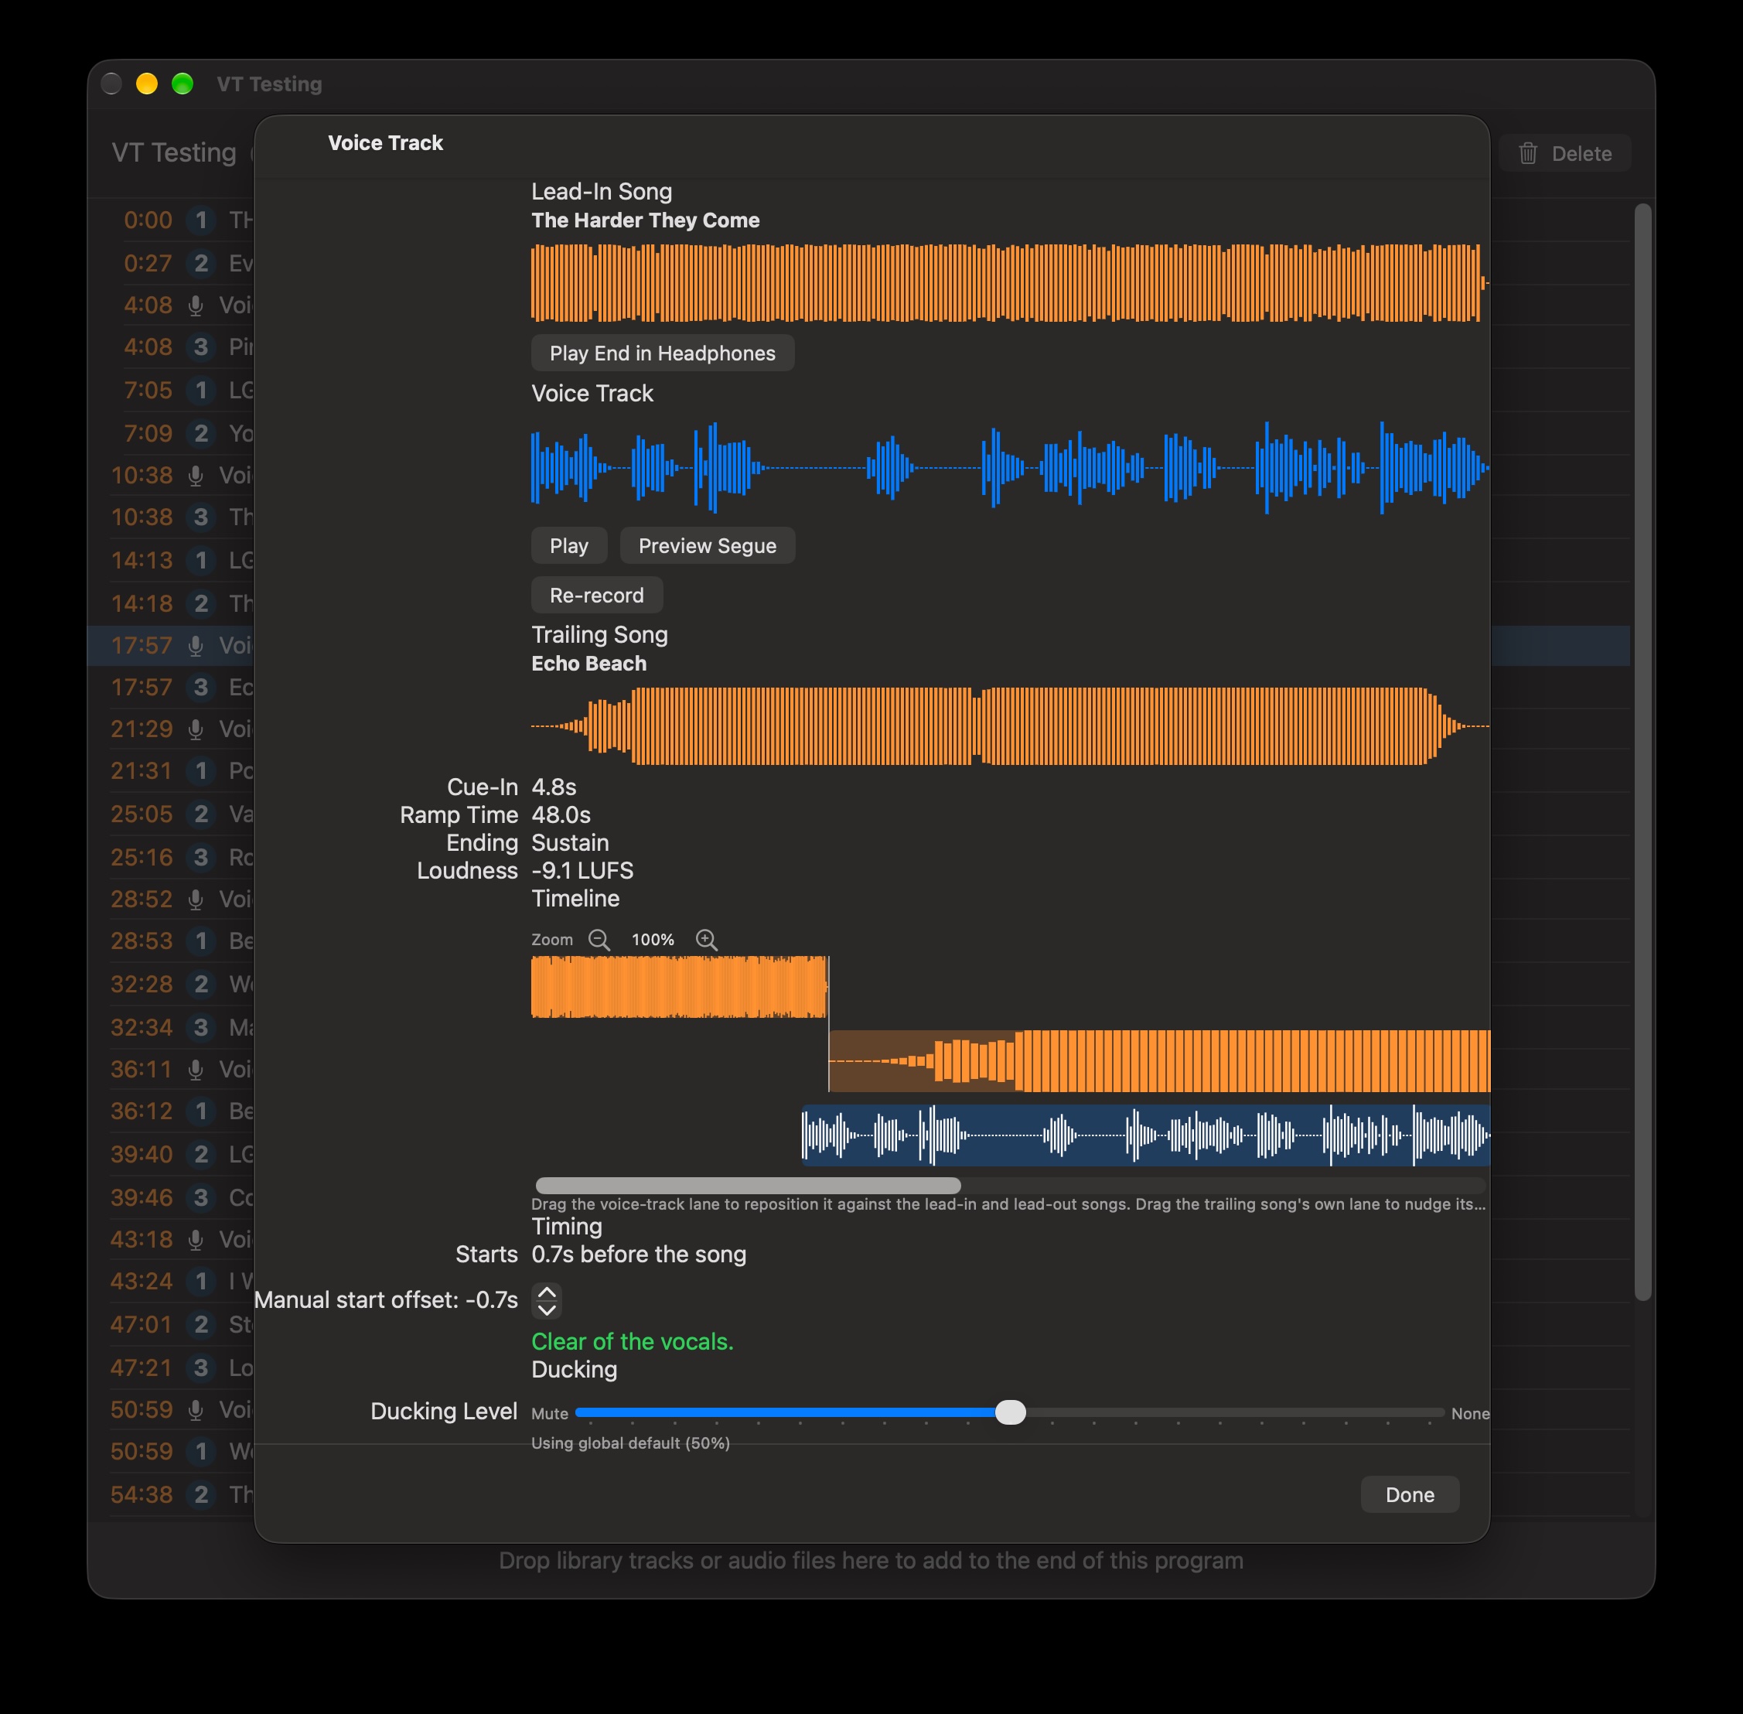Click the blue voice-track lane in the timeline
This screenshot has width=1743, height=1714.
pos(1145,1135)
